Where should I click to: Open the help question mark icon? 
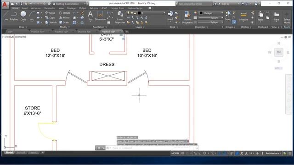coord(256,4)
